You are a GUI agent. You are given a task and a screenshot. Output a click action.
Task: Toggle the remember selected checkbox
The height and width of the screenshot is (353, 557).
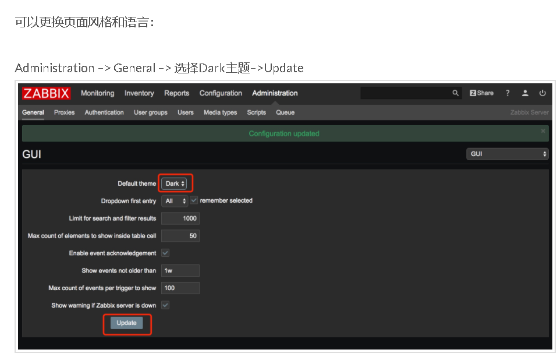pyautogui.click(x=194, y=200)
